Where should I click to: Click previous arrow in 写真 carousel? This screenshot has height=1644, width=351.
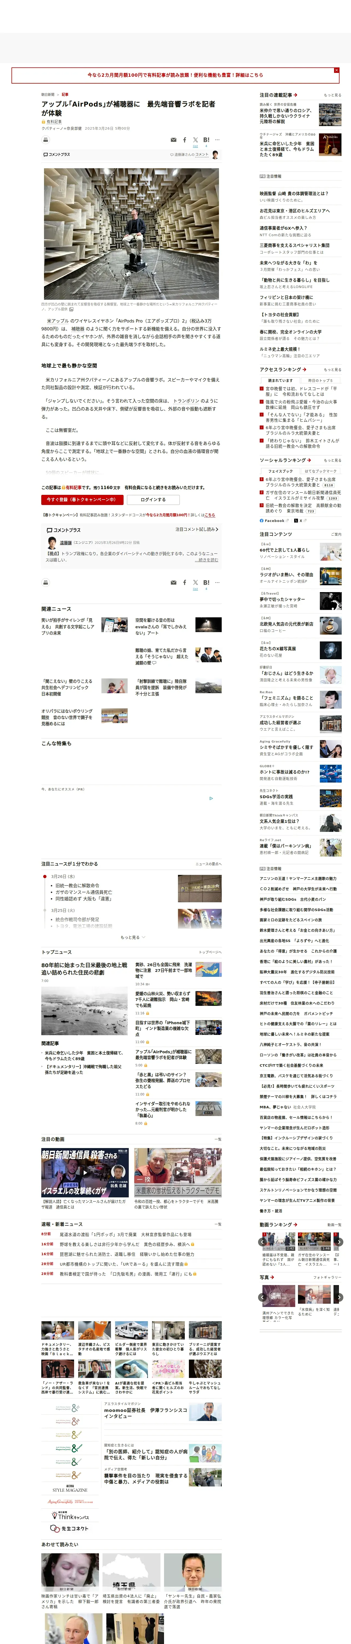tap(263, 1297)
